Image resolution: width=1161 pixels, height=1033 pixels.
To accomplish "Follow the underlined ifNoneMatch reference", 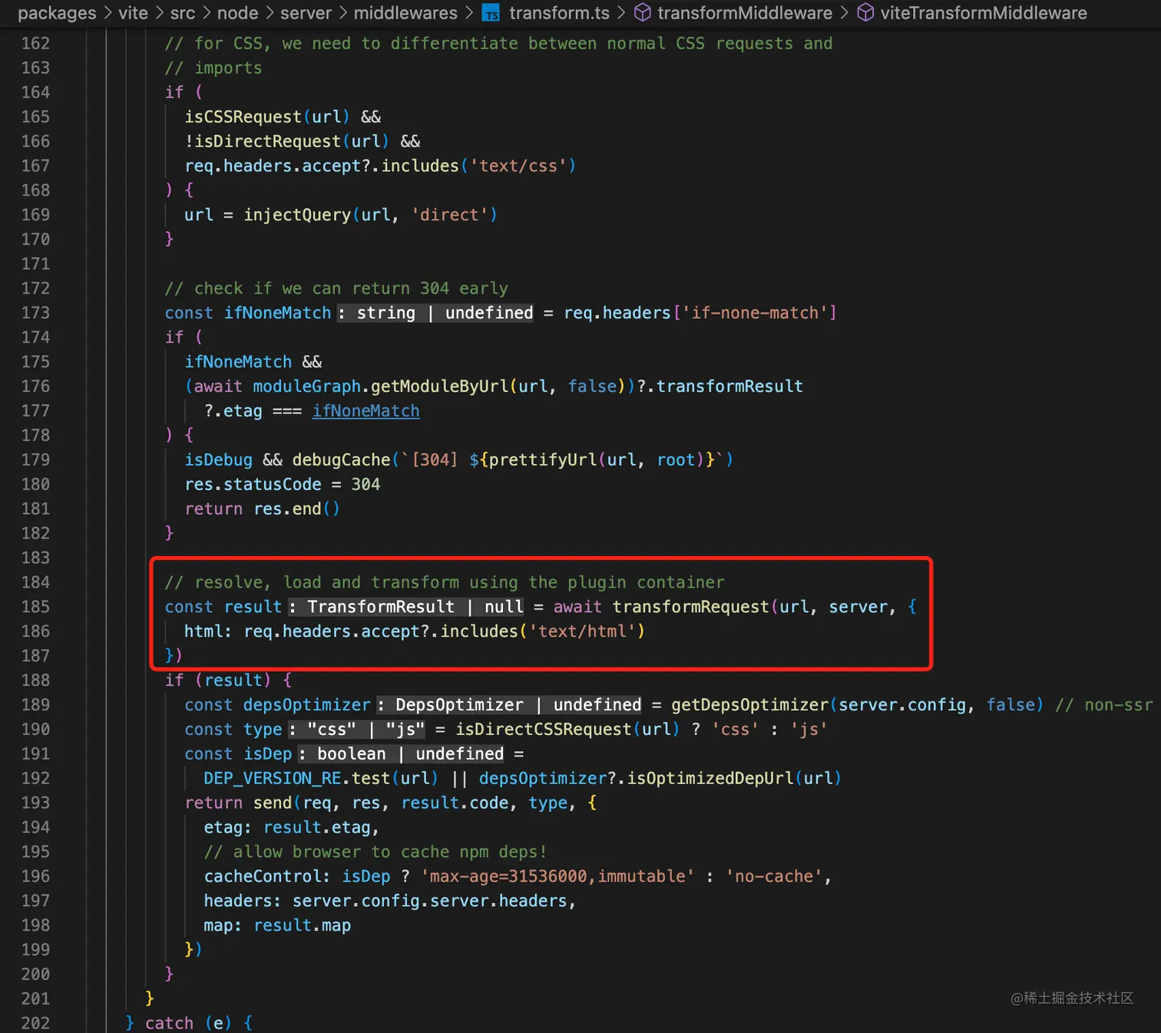I will [x=365, y=411].
